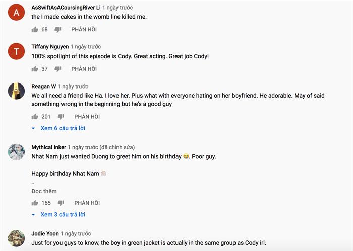Click Reagan W's profile picture
Image resolution: width=353 pixels, height=251 pixels.
[x=17, y=91]
